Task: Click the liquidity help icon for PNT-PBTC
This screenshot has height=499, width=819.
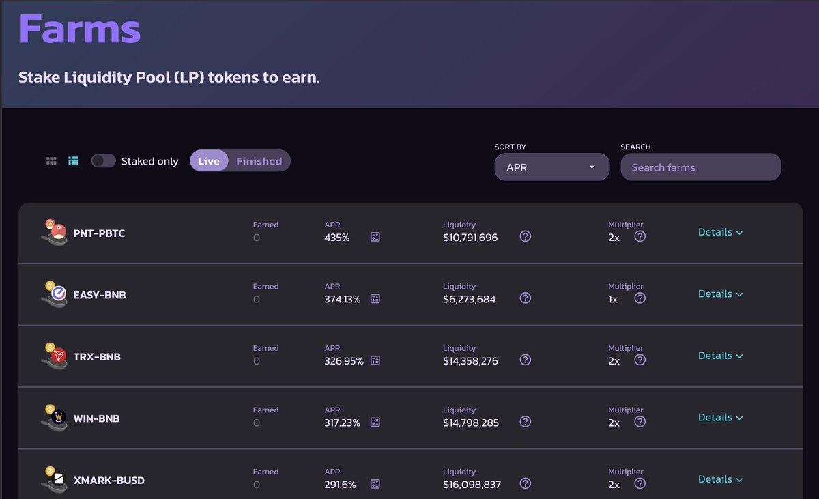Action: 525,236
